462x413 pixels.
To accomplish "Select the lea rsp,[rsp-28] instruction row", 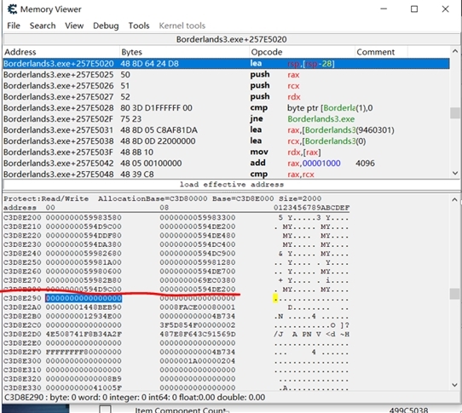I will pos(226,64).
